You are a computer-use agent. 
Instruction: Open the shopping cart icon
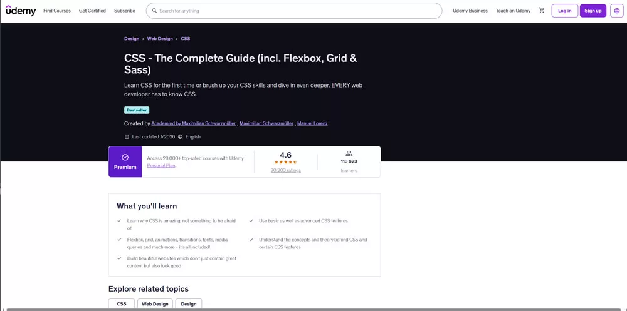point(542,11)
